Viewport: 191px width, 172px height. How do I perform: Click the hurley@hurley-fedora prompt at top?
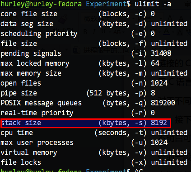pyautogui.click(x=41, y=4)
